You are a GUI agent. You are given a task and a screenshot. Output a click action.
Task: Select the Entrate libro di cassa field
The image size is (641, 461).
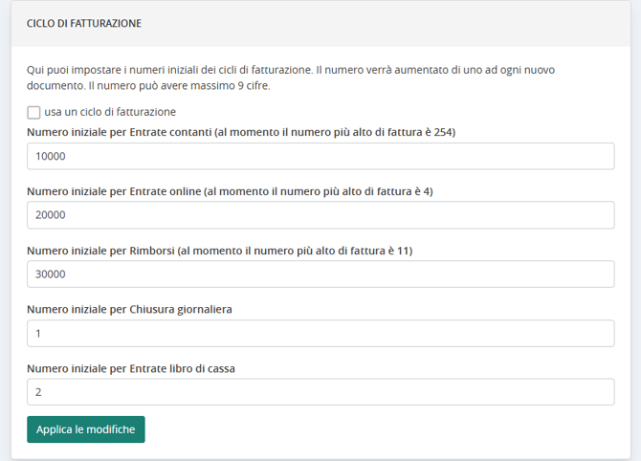pos(320,392)
